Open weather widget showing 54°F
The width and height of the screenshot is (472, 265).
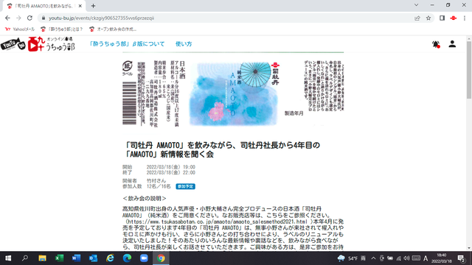coord(352,258)
